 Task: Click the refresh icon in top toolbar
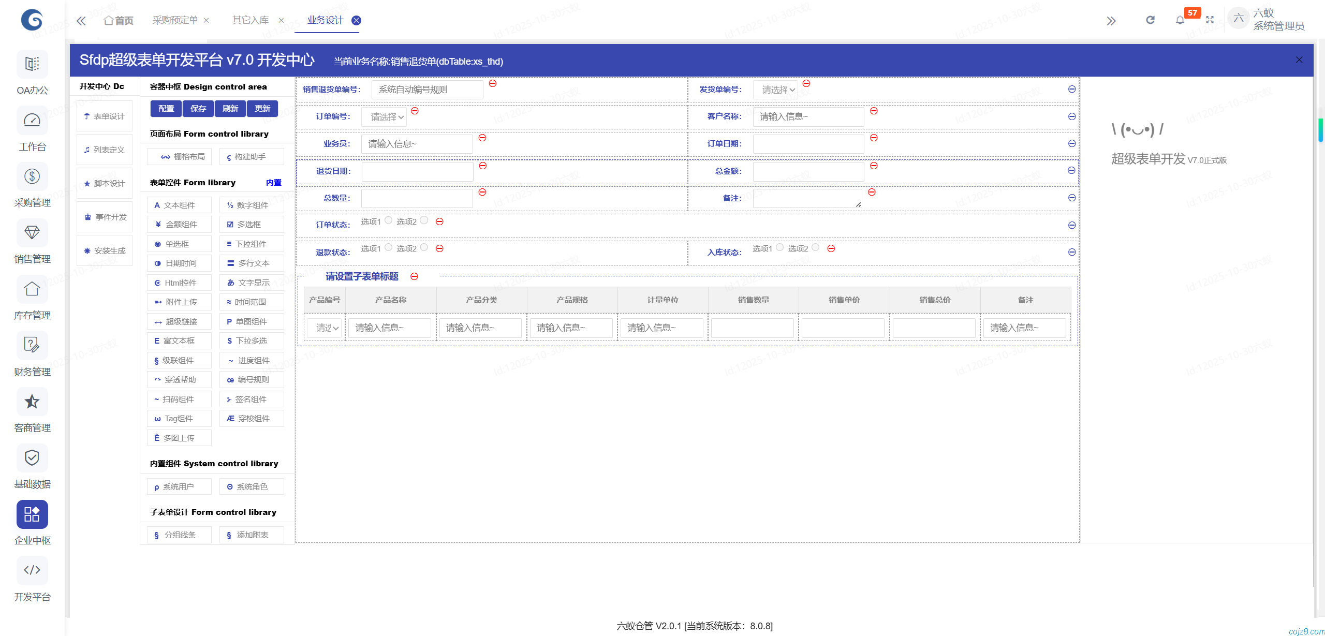click(x=1150, y=20)
